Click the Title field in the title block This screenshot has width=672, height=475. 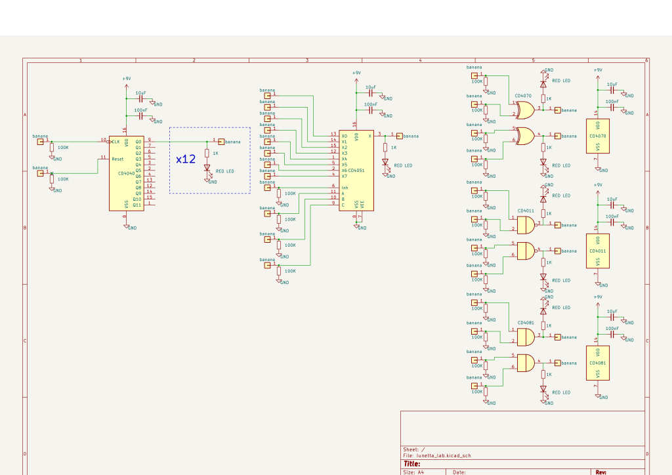(x=411, y=464)
